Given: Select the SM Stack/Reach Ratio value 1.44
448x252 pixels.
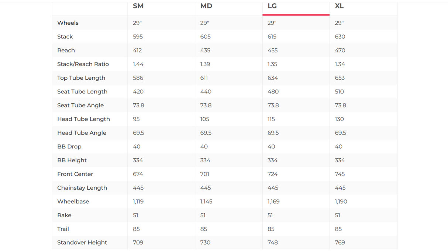Looking at the screenshot, I should coord(138,64).
